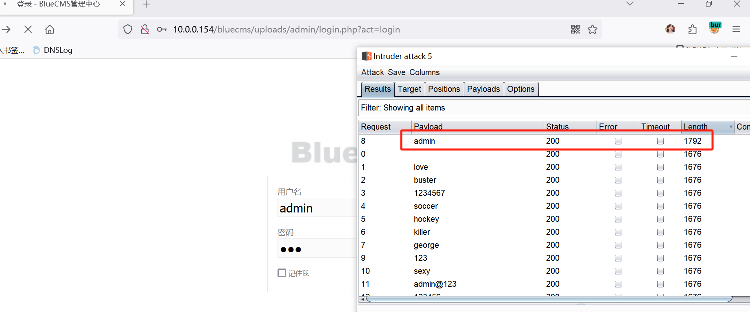Bookmark this page with the star icon

[x=593, y=29]
